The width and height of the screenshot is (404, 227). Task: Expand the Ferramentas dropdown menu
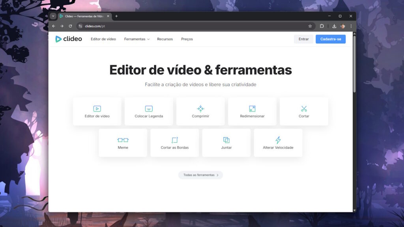tap(137, 39)
